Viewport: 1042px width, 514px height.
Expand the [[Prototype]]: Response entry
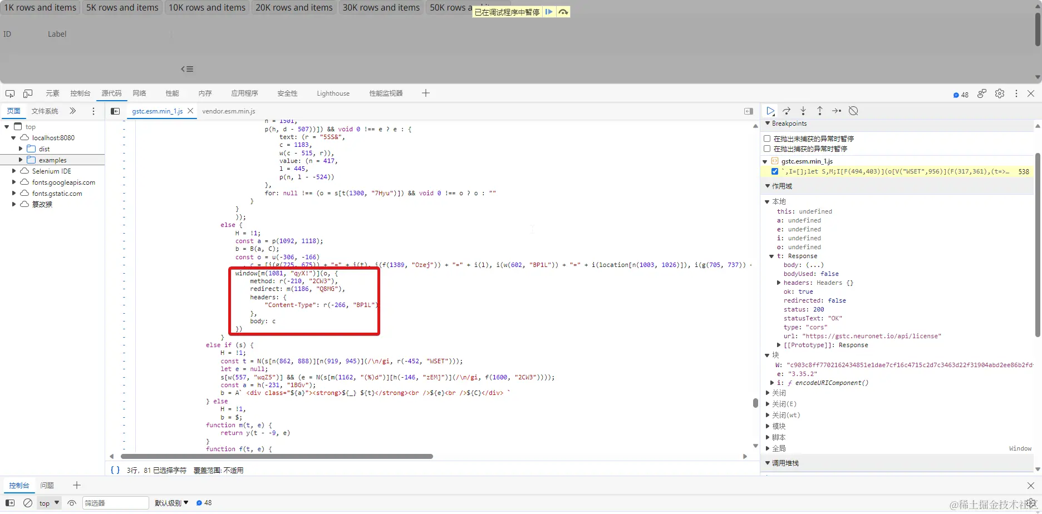click(x=779, y=345)
